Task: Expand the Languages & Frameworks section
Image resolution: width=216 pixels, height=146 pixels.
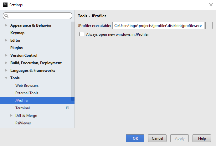Action: click(x=6, y=70)
